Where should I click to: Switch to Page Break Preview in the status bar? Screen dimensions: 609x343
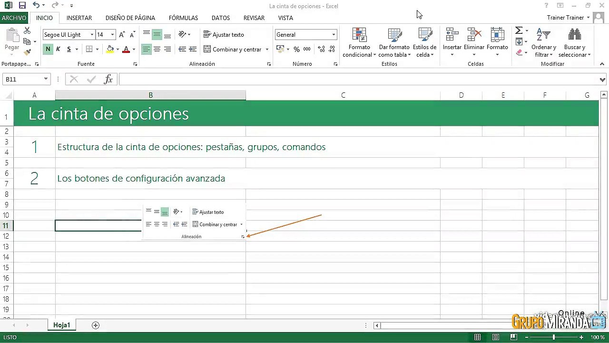(513, 337)
